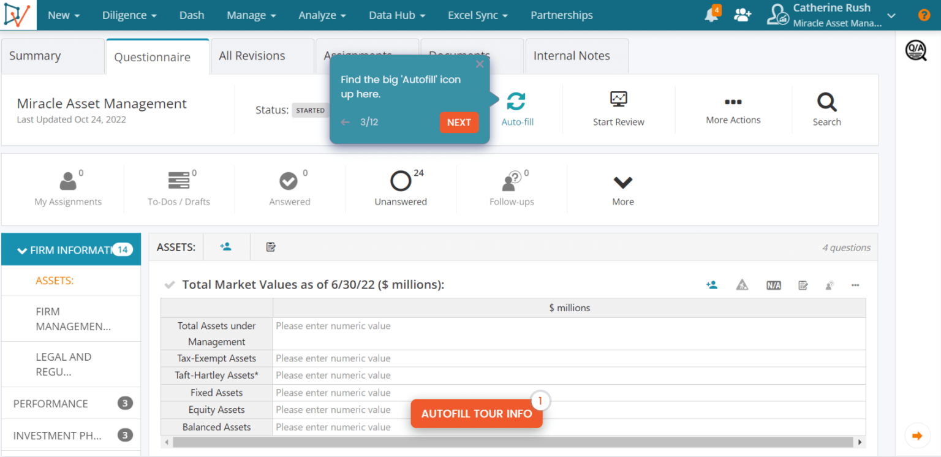Screen dimensions: 941x457
Task: Switch to the All Revisions tab
Action: point(252,56)
